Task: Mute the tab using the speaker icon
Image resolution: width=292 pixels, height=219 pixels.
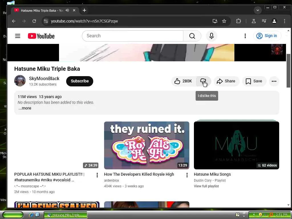Action: 67,11
